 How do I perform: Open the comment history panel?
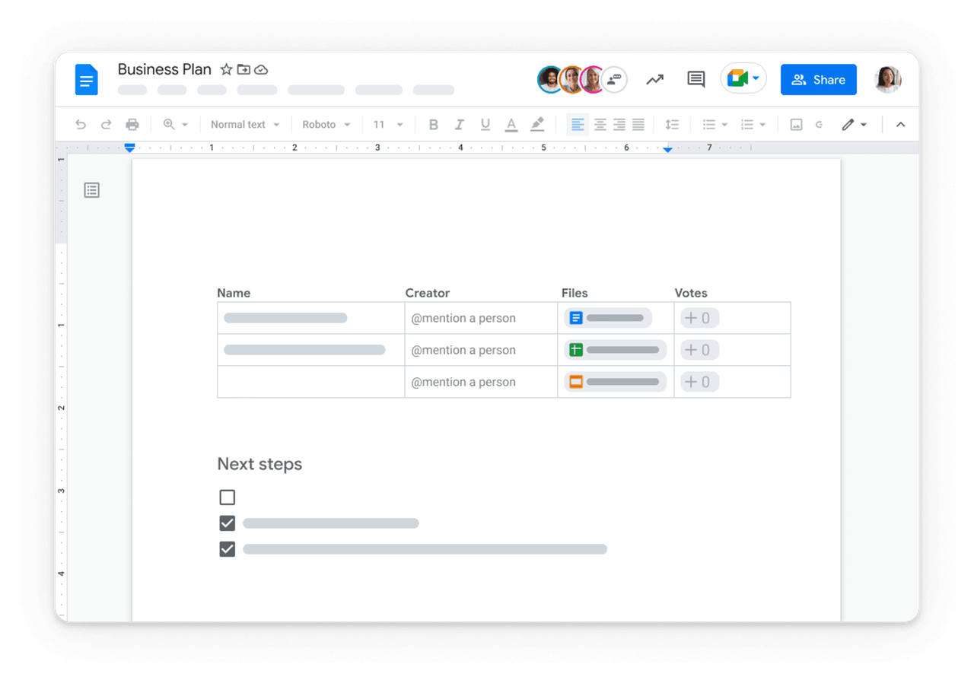[x=695, y=79]
